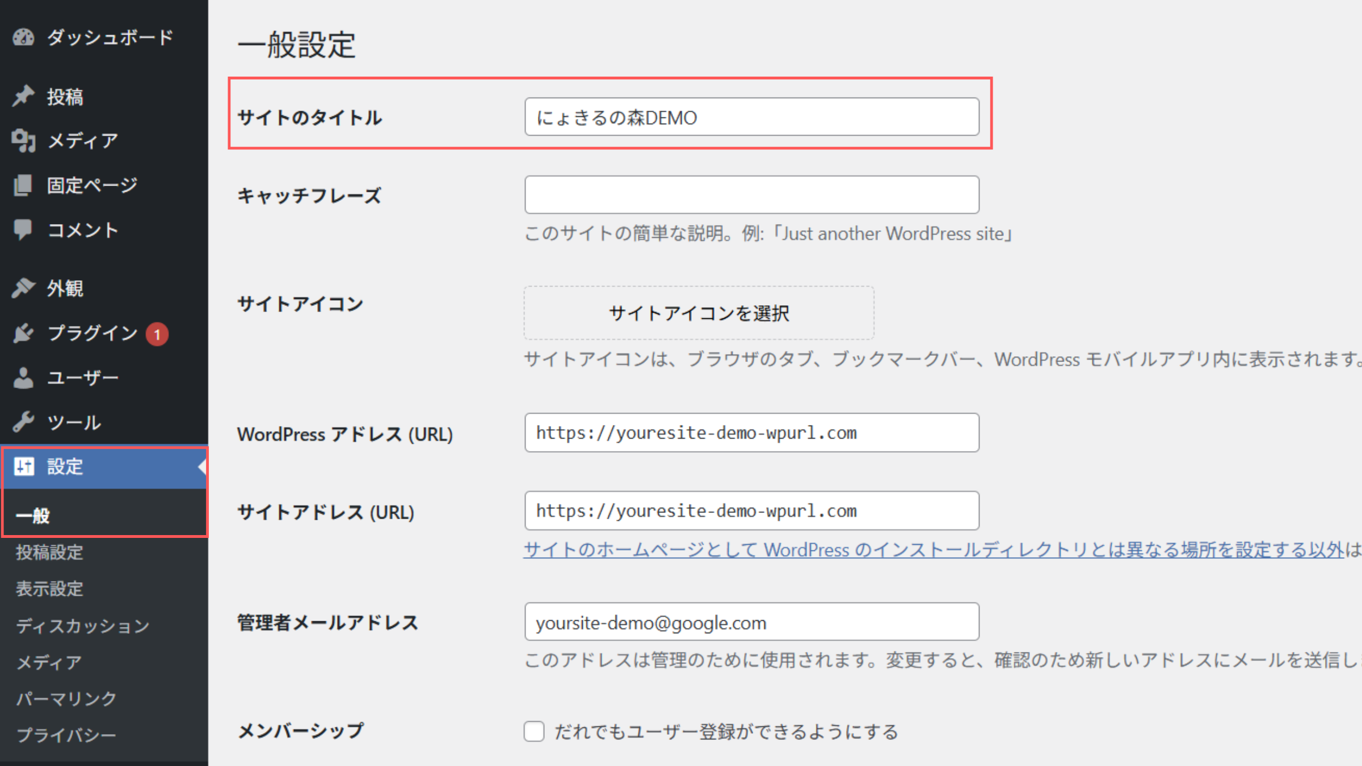1362x766 pixels.
Task: Click the Plugins plug icon
Action: coord(24,333)
